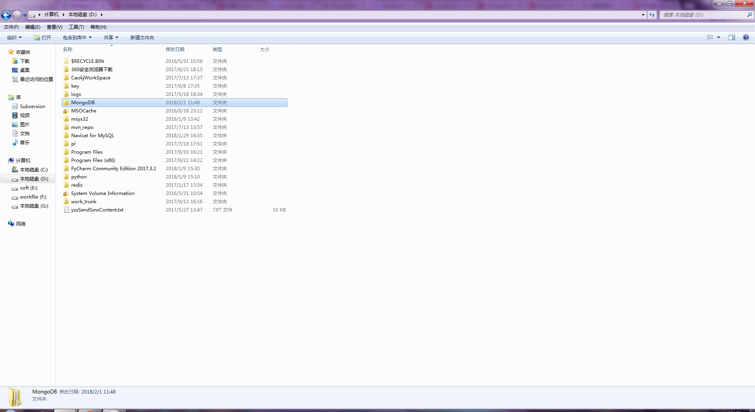755x412 pixels.
Task: Select the MongoDB folder icon
Action: pos(66,102)
